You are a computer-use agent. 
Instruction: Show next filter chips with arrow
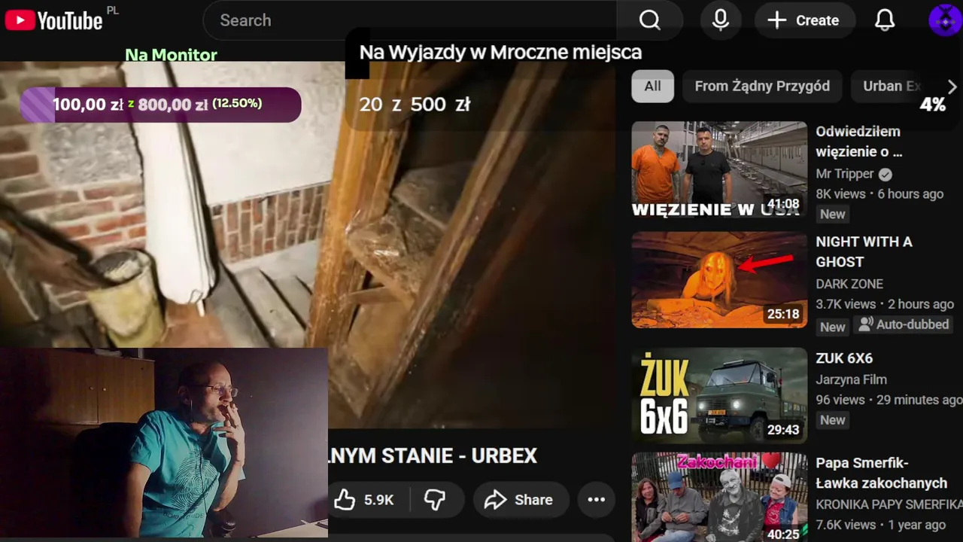[952, 87]
